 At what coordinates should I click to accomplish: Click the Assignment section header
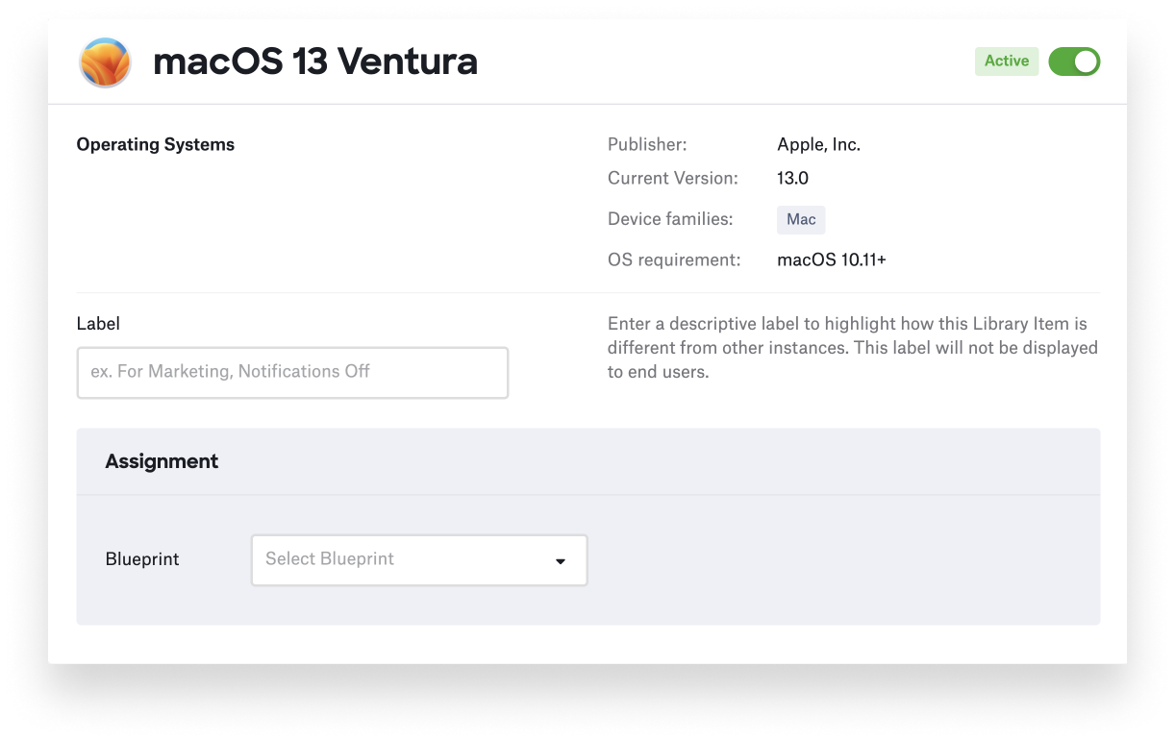click(162, 461)
